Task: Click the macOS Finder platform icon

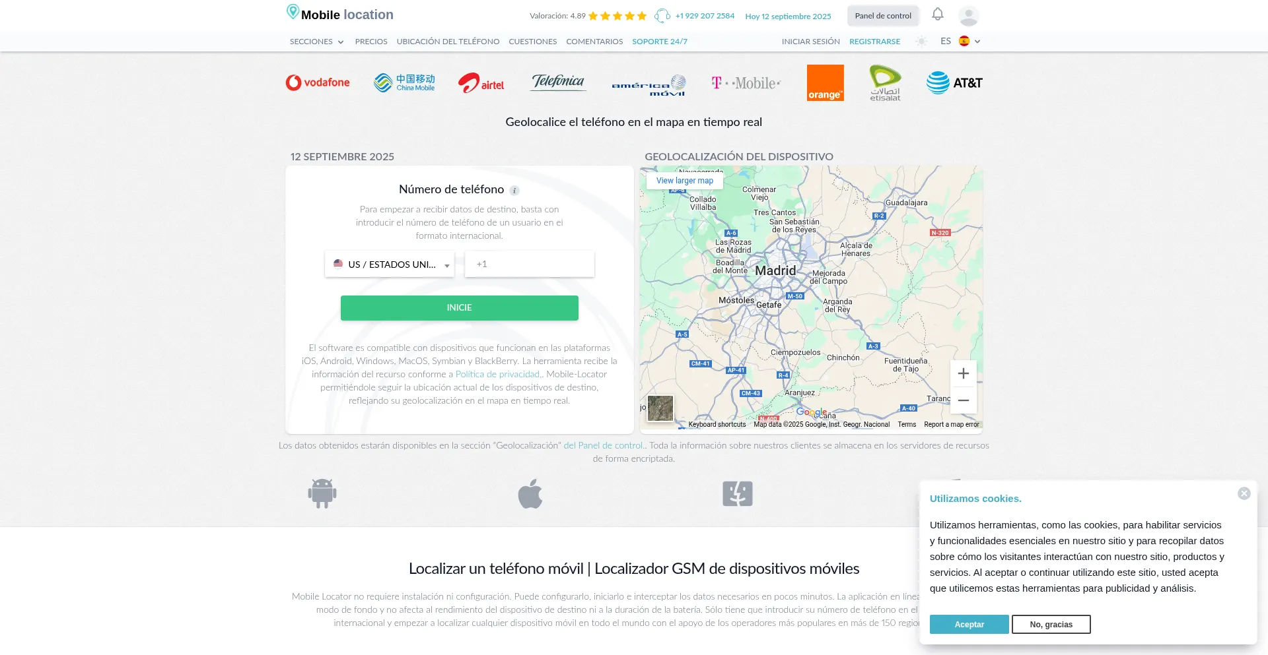Action: (x=738, y=493)
